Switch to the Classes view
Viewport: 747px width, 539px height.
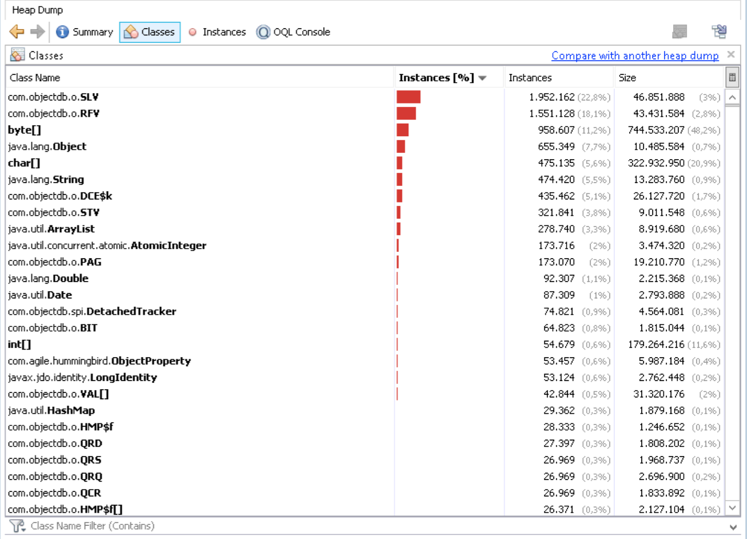(150, 32)
